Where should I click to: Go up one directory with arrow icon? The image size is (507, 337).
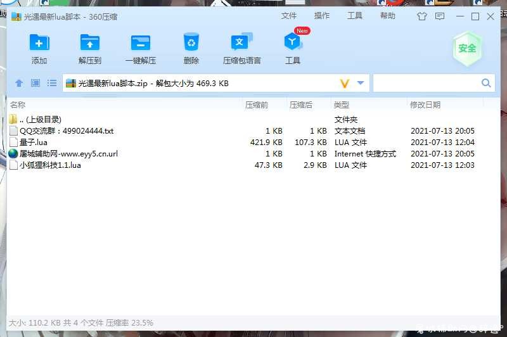coord(19,83)
